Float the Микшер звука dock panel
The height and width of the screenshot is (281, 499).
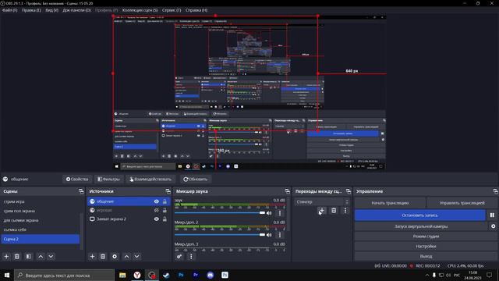288,191
